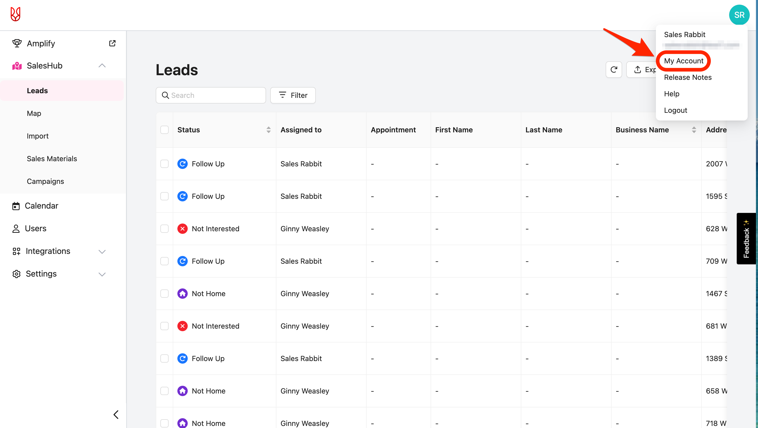
Task: Select My Account from dropdown menu
Action: [683, 61]
